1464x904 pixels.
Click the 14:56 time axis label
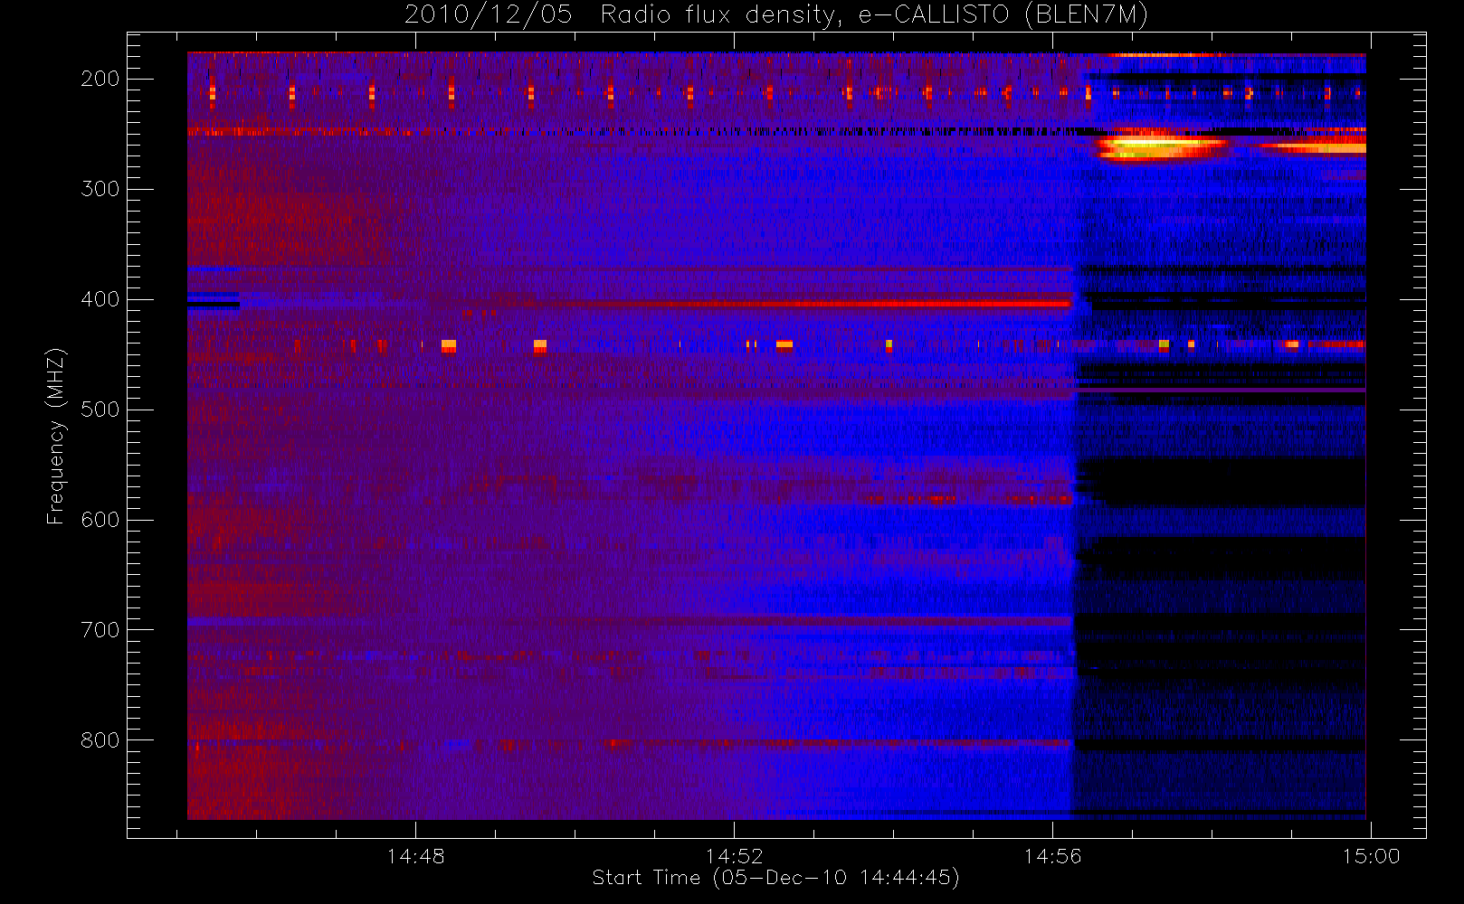(x=1052, y=856)
